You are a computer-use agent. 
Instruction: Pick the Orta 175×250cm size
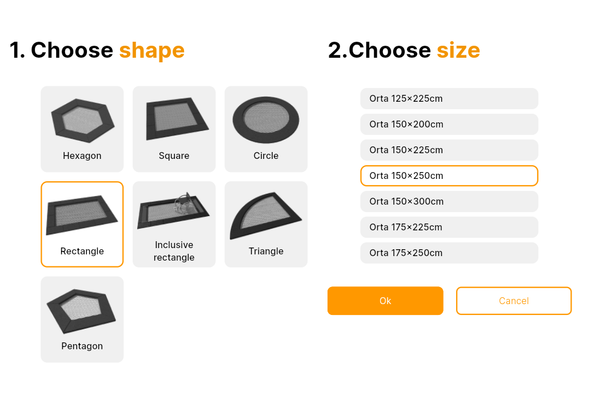(x=449, y=253)
